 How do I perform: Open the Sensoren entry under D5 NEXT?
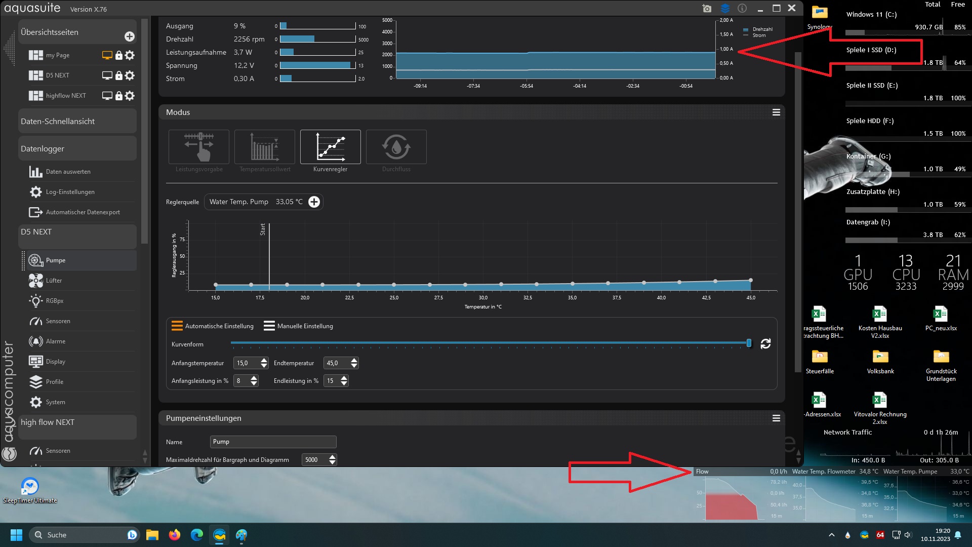tap(58, 321)
